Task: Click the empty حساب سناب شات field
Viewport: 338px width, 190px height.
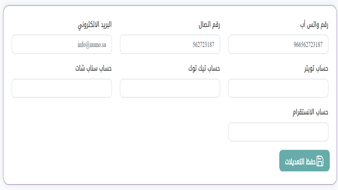Action: (x=62, y=88)
